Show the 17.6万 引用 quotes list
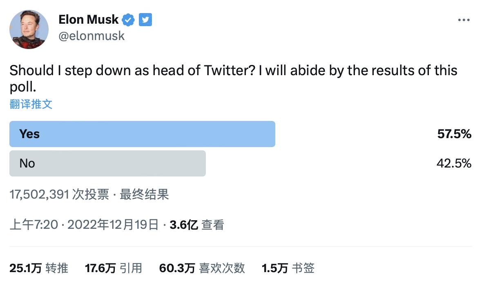 point(114,268)
